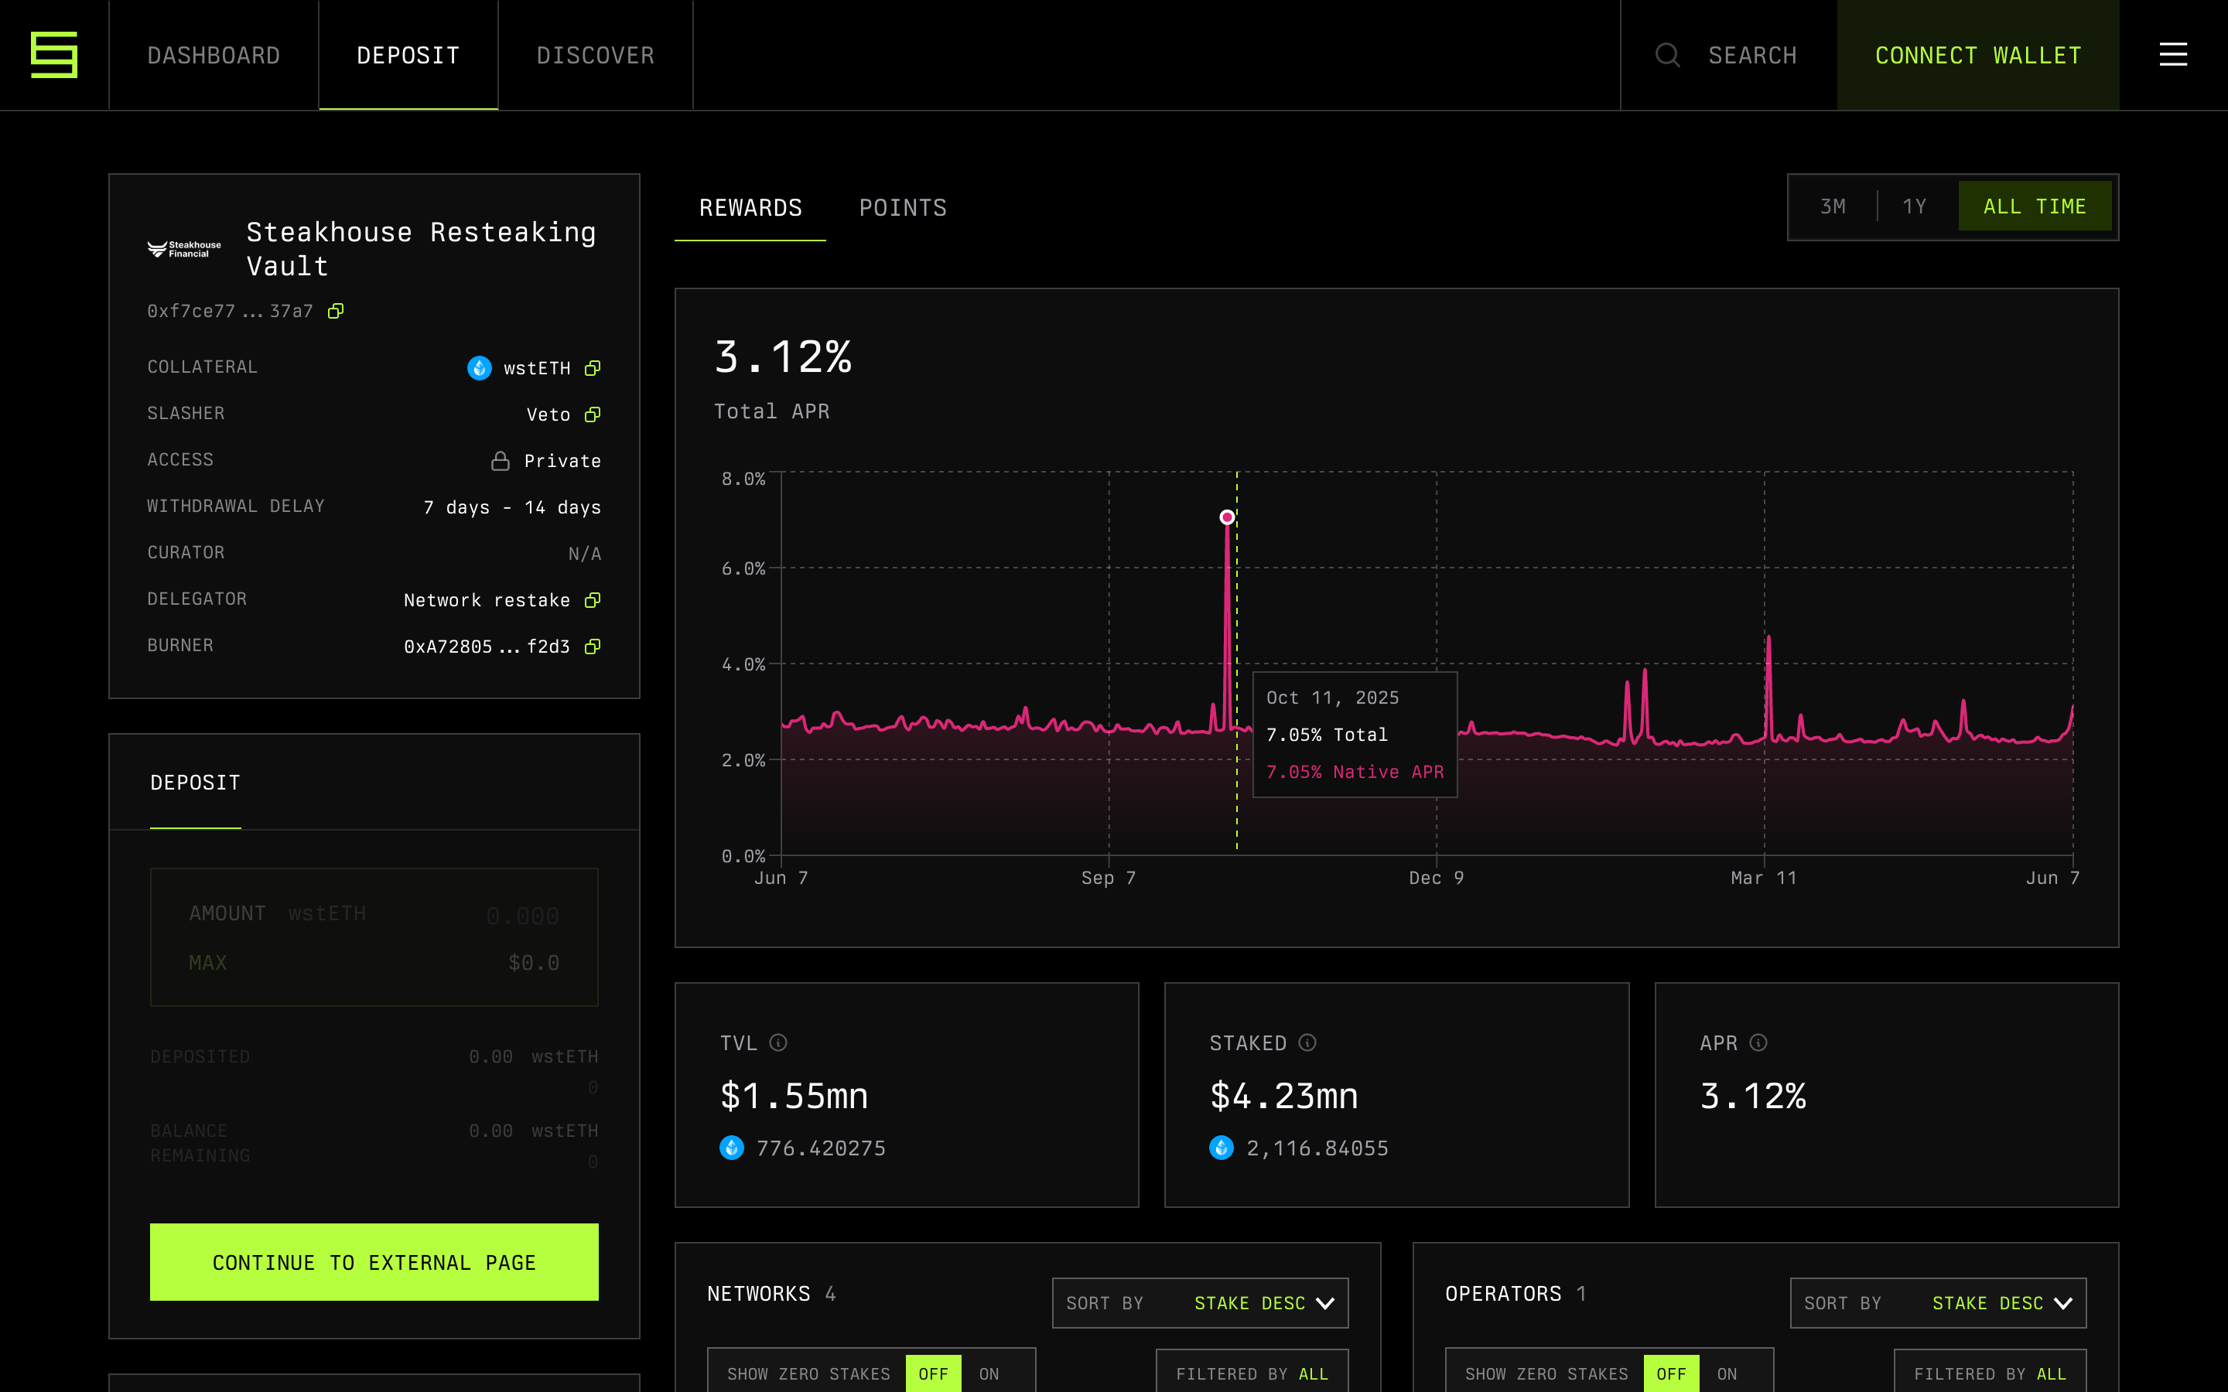Click the Dec 9 chart axis label
The width and height of the screenshot is (2228, 1392).
point(1437,878)
